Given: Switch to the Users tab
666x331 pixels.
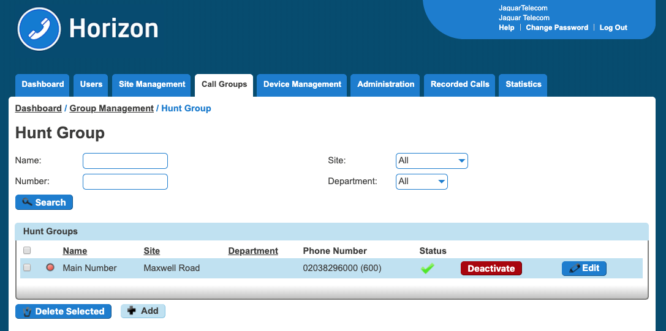Looking at the screenshot, I should click(x=91, y=84).
